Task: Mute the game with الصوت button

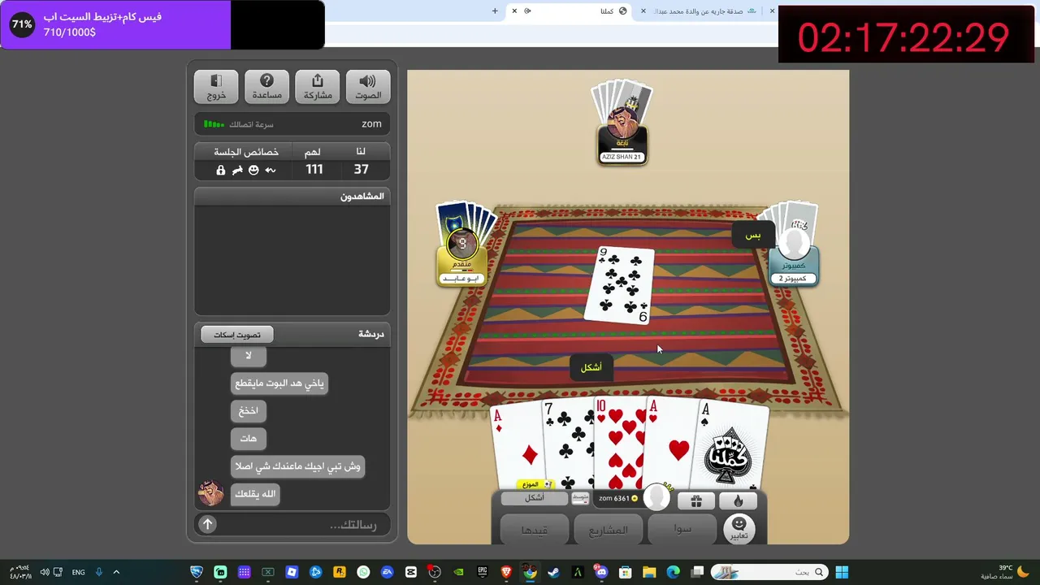Action: [368, 87]
